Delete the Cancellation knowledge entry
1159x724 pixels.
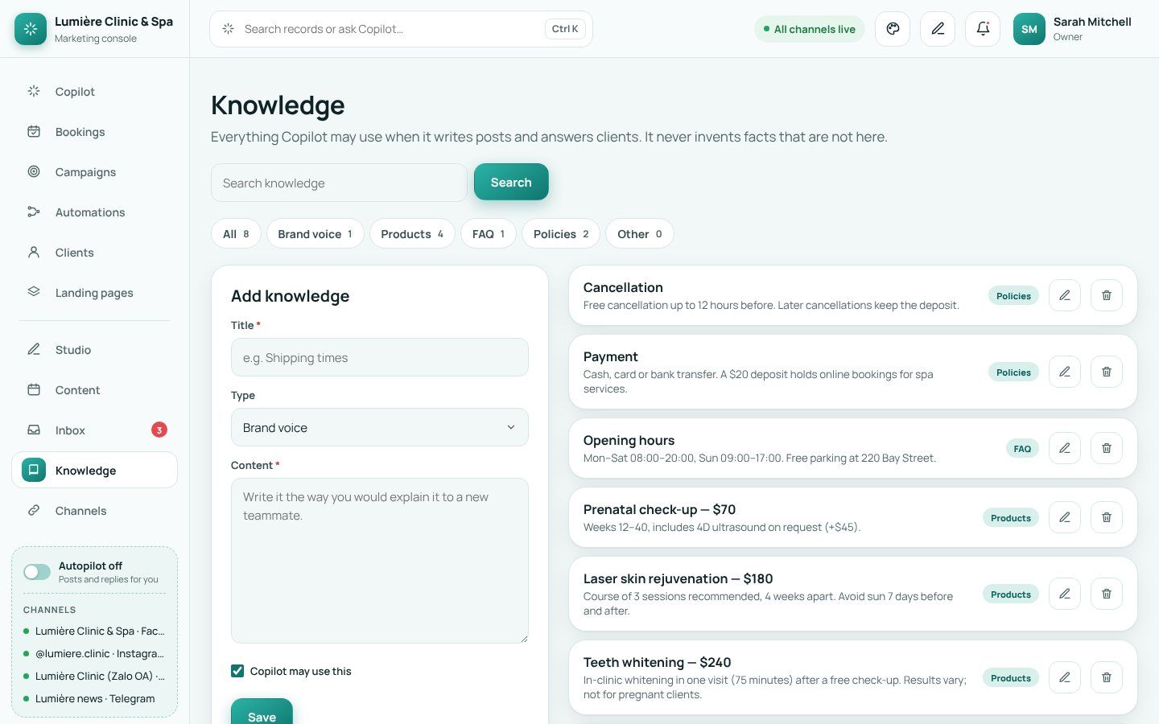coord(1107,295)
